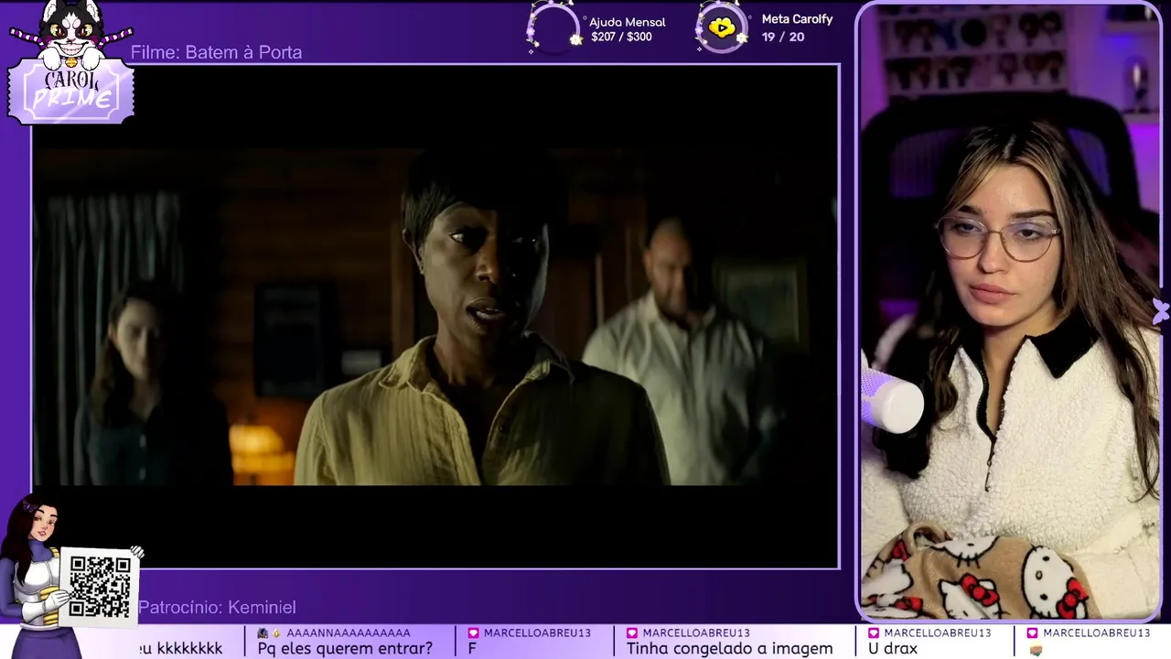This screenshot has width=1171, height=659.
Task: Click MARCELLOABREU13 username above 'U drax'
Action: (938, 633)
